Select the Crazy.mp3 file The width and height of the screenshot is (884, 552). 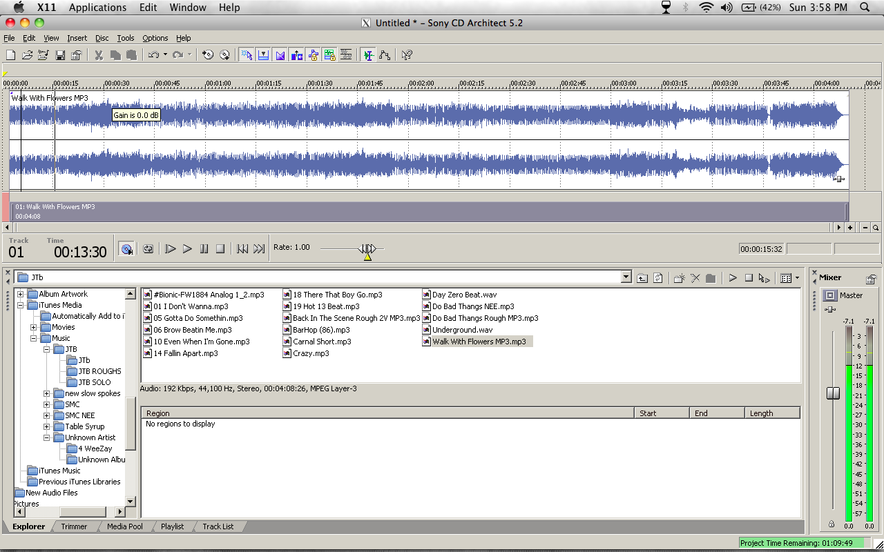point(307,353)
